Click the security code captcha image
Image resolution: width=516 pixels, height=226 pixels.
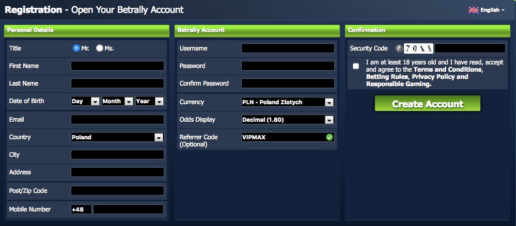(418, 49)
